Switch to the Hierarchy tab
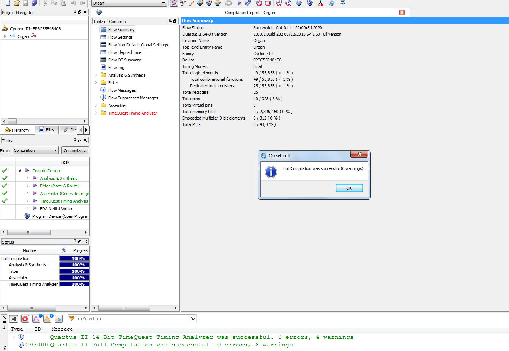This screenshot has height=351, width=509. (x=17, y=130)
